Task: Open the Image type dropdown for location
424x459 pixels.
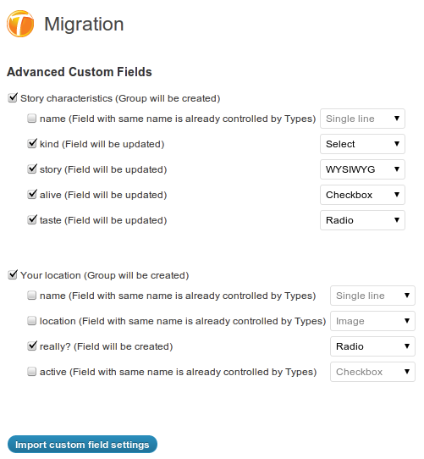Action: (x=372, y=321)
